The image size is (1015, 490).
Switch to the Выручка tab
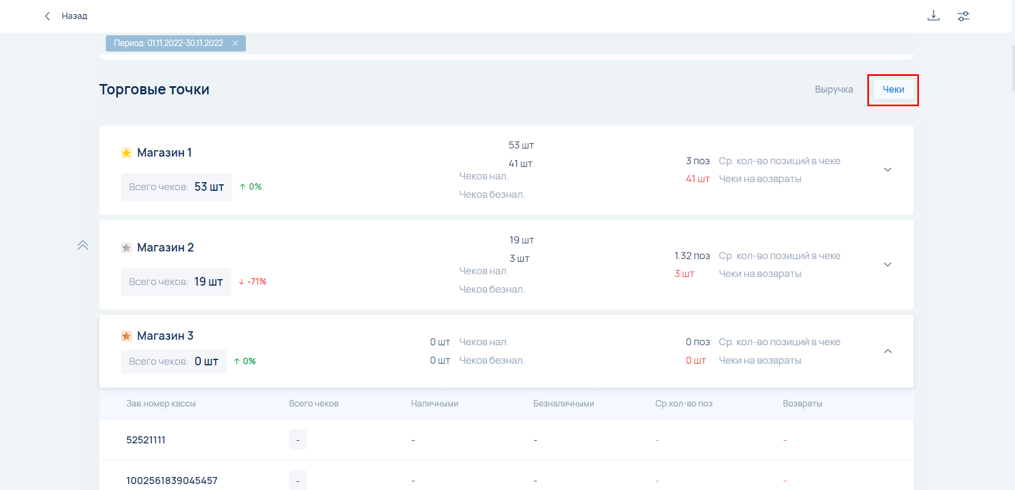click(x=834, y=89)
